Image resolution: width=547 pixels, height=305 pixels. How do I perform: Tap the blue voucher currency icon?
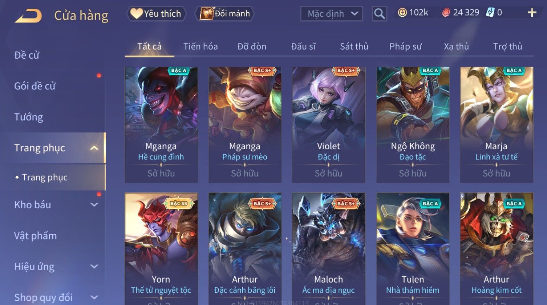click(x=490, y=13)
